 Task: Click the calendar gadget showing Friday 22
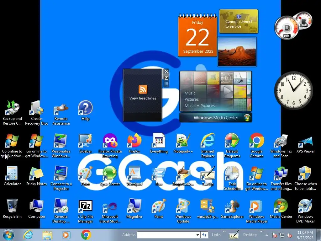pyautogui.click(x=197, y=35)
